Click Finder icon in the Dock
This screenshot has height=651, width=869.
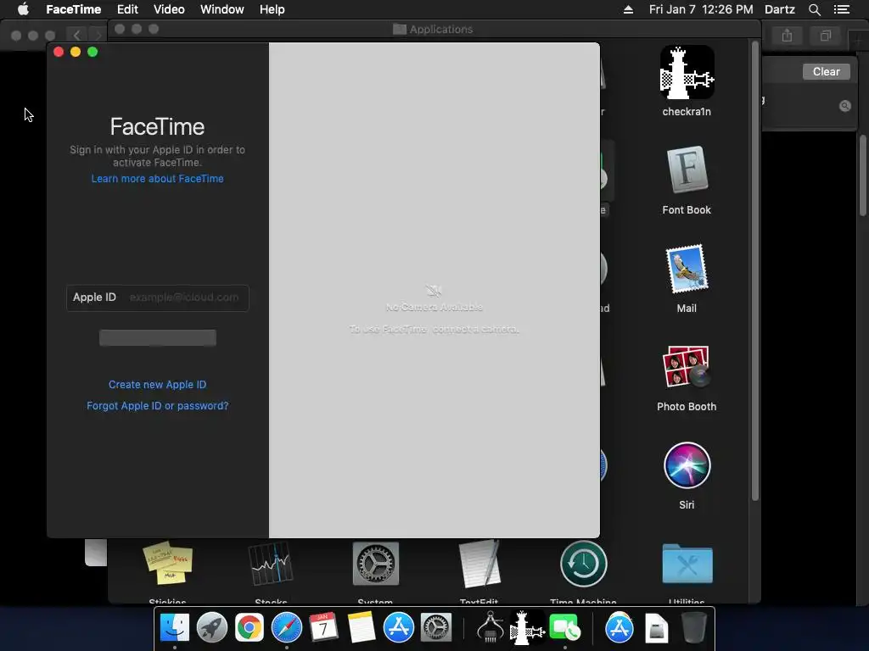tap(175, 628)
